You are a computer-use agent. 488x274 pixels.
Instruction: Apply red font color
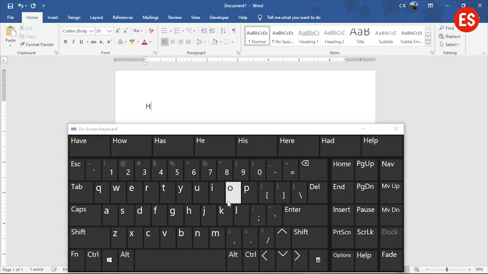[144, 42]
